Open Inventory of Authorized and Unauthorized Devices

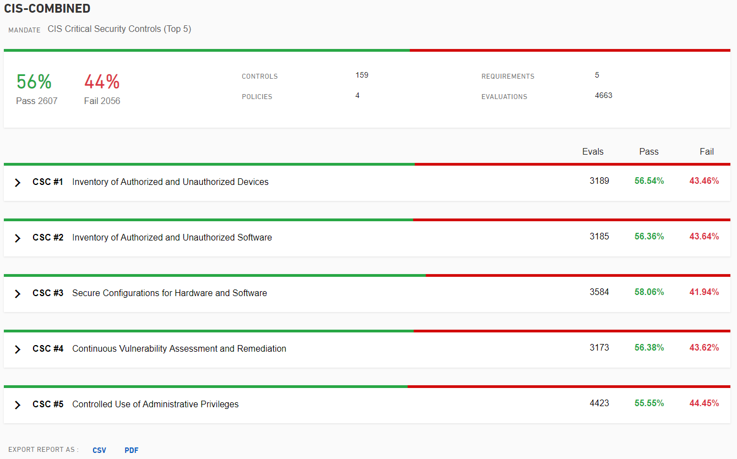(170, 182)
